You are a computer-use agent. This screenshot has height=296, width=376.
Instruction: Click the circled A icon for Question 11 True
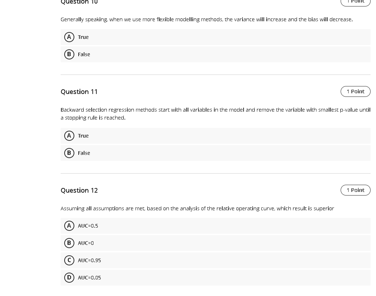69,135
